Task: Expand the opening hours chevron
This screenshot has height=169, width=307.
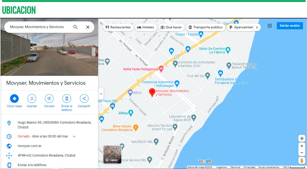Action: 74,137
